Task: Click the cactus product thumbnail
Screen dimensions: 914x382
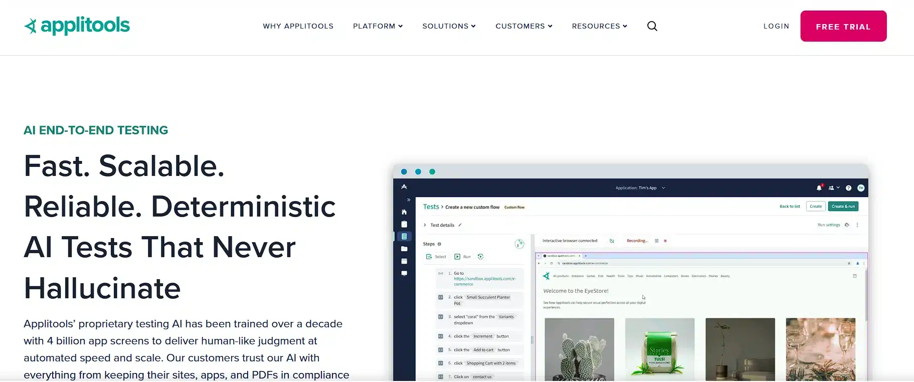Action: [x=579, y=349]
